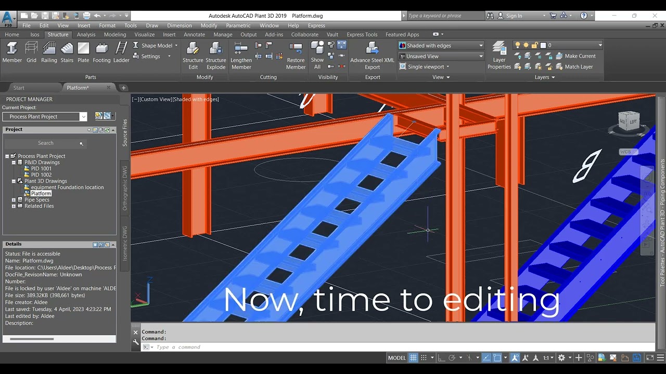
Task: Click the Clean Screen status bar icon
Action: point(650,358)
